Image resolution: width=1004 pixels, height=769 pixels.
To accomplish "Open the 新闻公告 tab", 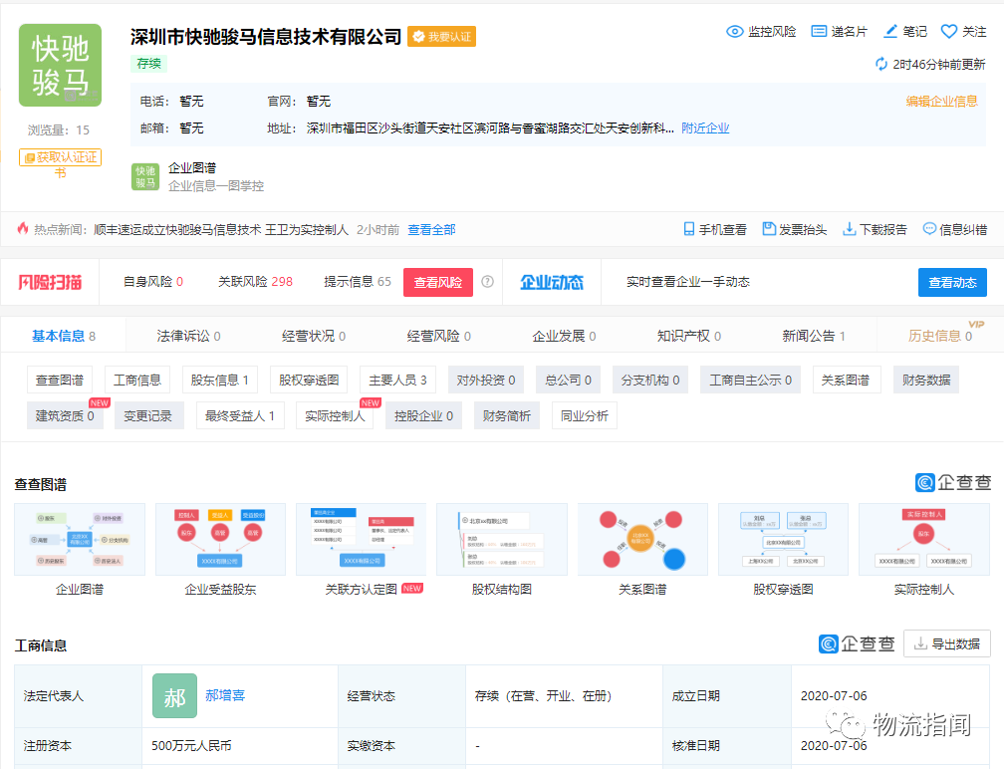I will 813,336.
